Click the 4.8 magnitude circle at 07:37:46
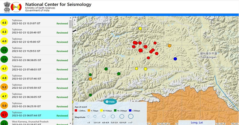The height and width of the screenshot is (125, 239). (x=4, y=78)
